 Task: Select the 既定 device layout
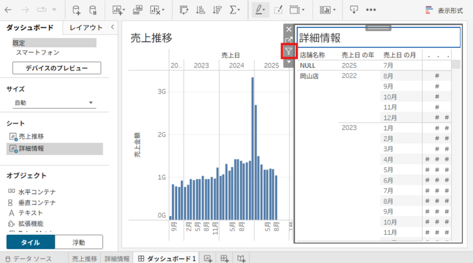55,43
